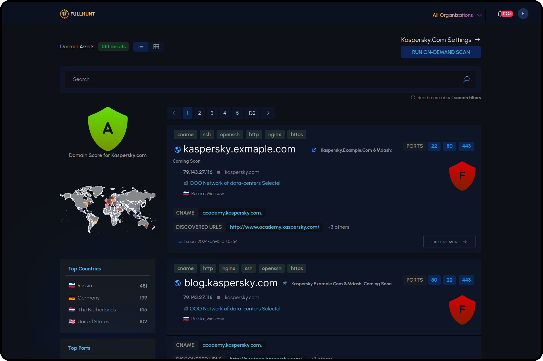Click EXPLORE MORE for kaspersky.exmaple.com
Screen dimensions: 543x361
(x=449, y=242)
